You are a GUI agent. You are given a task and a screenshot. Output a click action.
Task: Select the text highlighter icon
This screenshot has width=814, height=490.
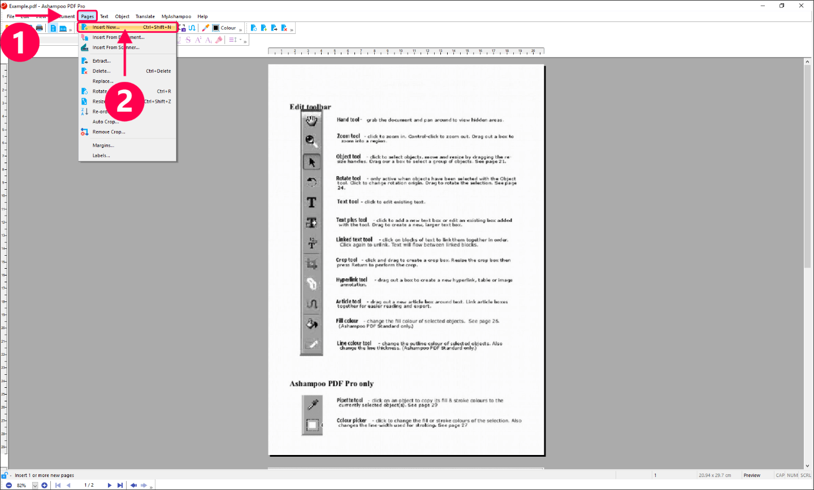point(219,40)
